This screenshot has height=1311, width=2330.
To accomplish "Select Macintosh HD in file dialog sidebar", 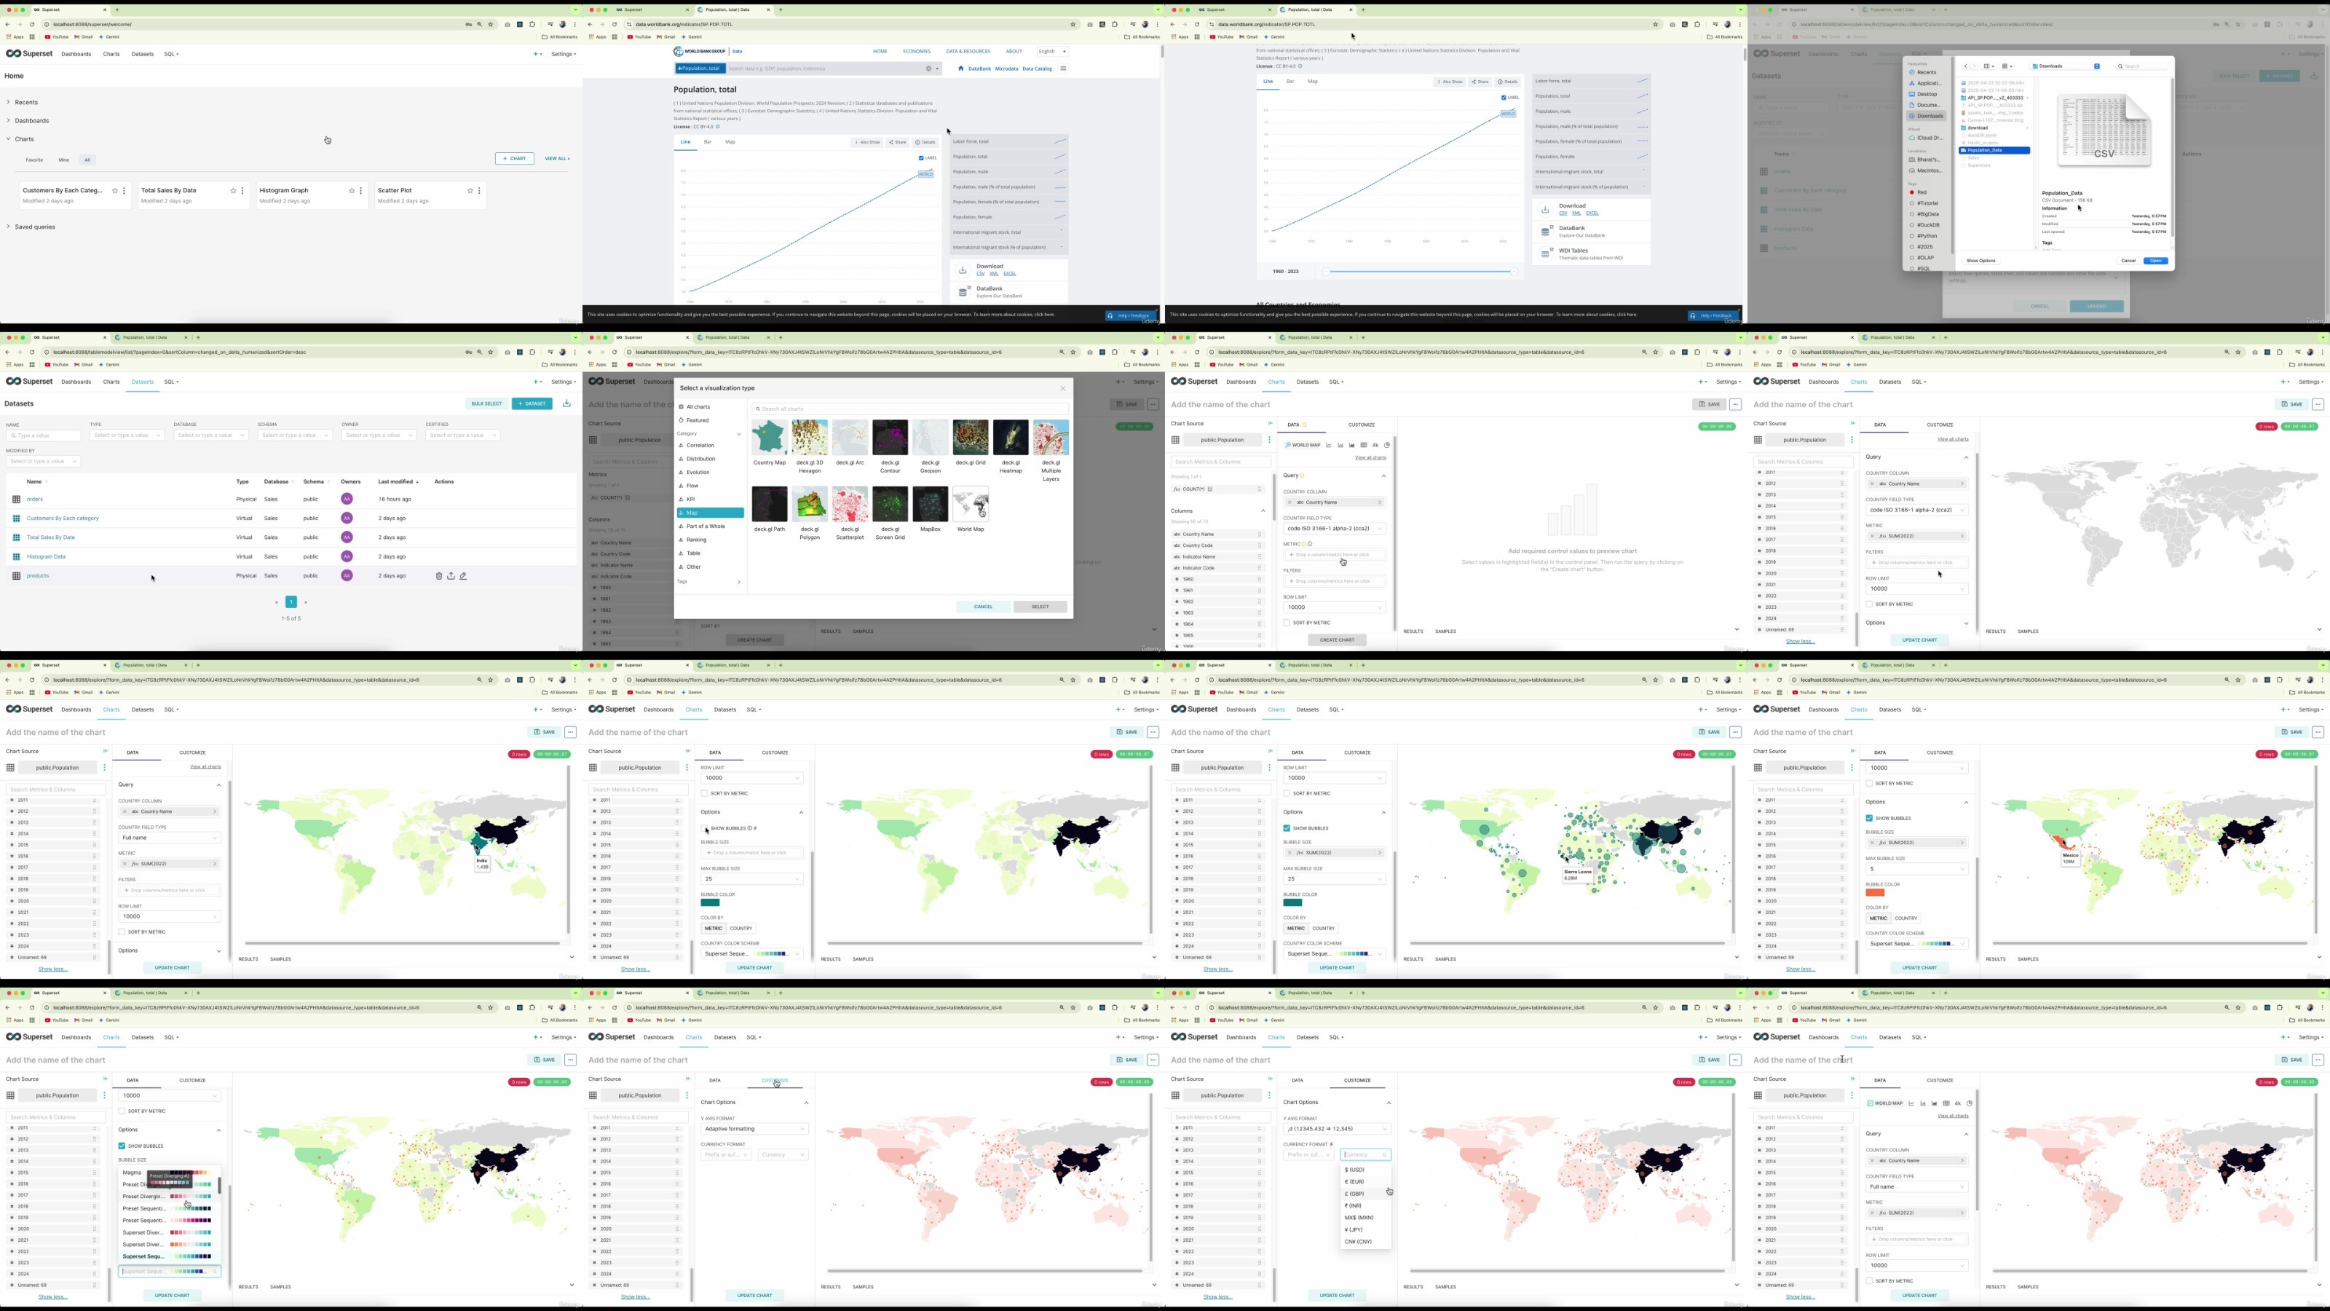I will [1926, 170].
